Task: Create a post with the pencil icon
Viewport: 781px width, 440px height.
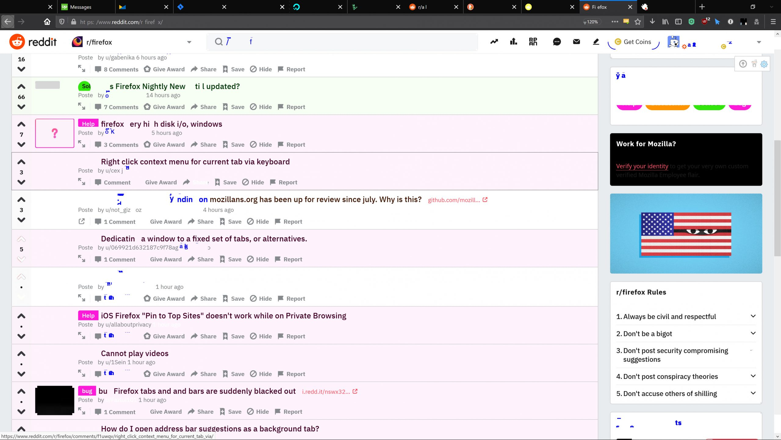Action: [x=596, y=42]
